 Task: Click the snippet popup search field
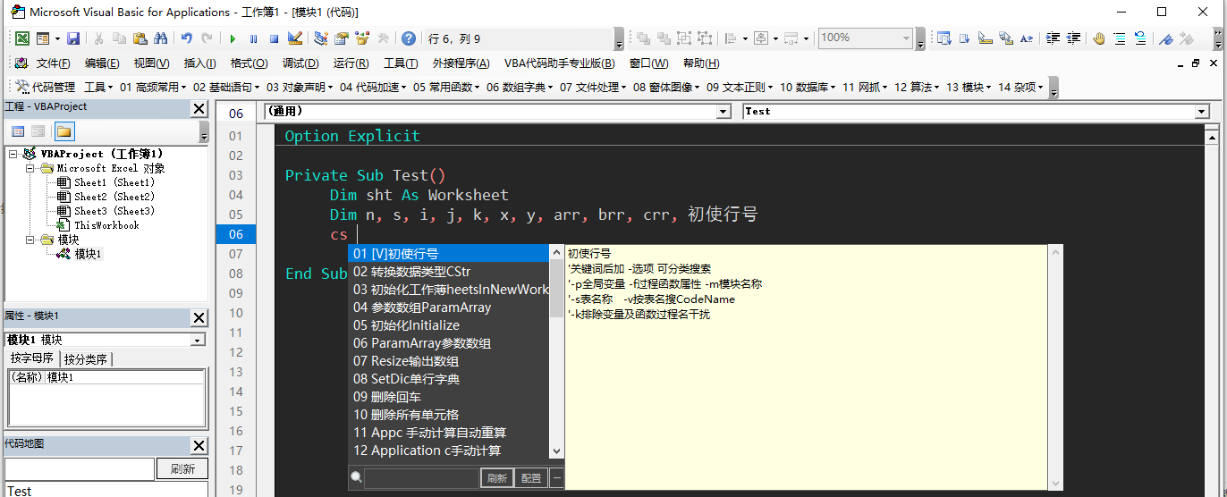[421, 477]
